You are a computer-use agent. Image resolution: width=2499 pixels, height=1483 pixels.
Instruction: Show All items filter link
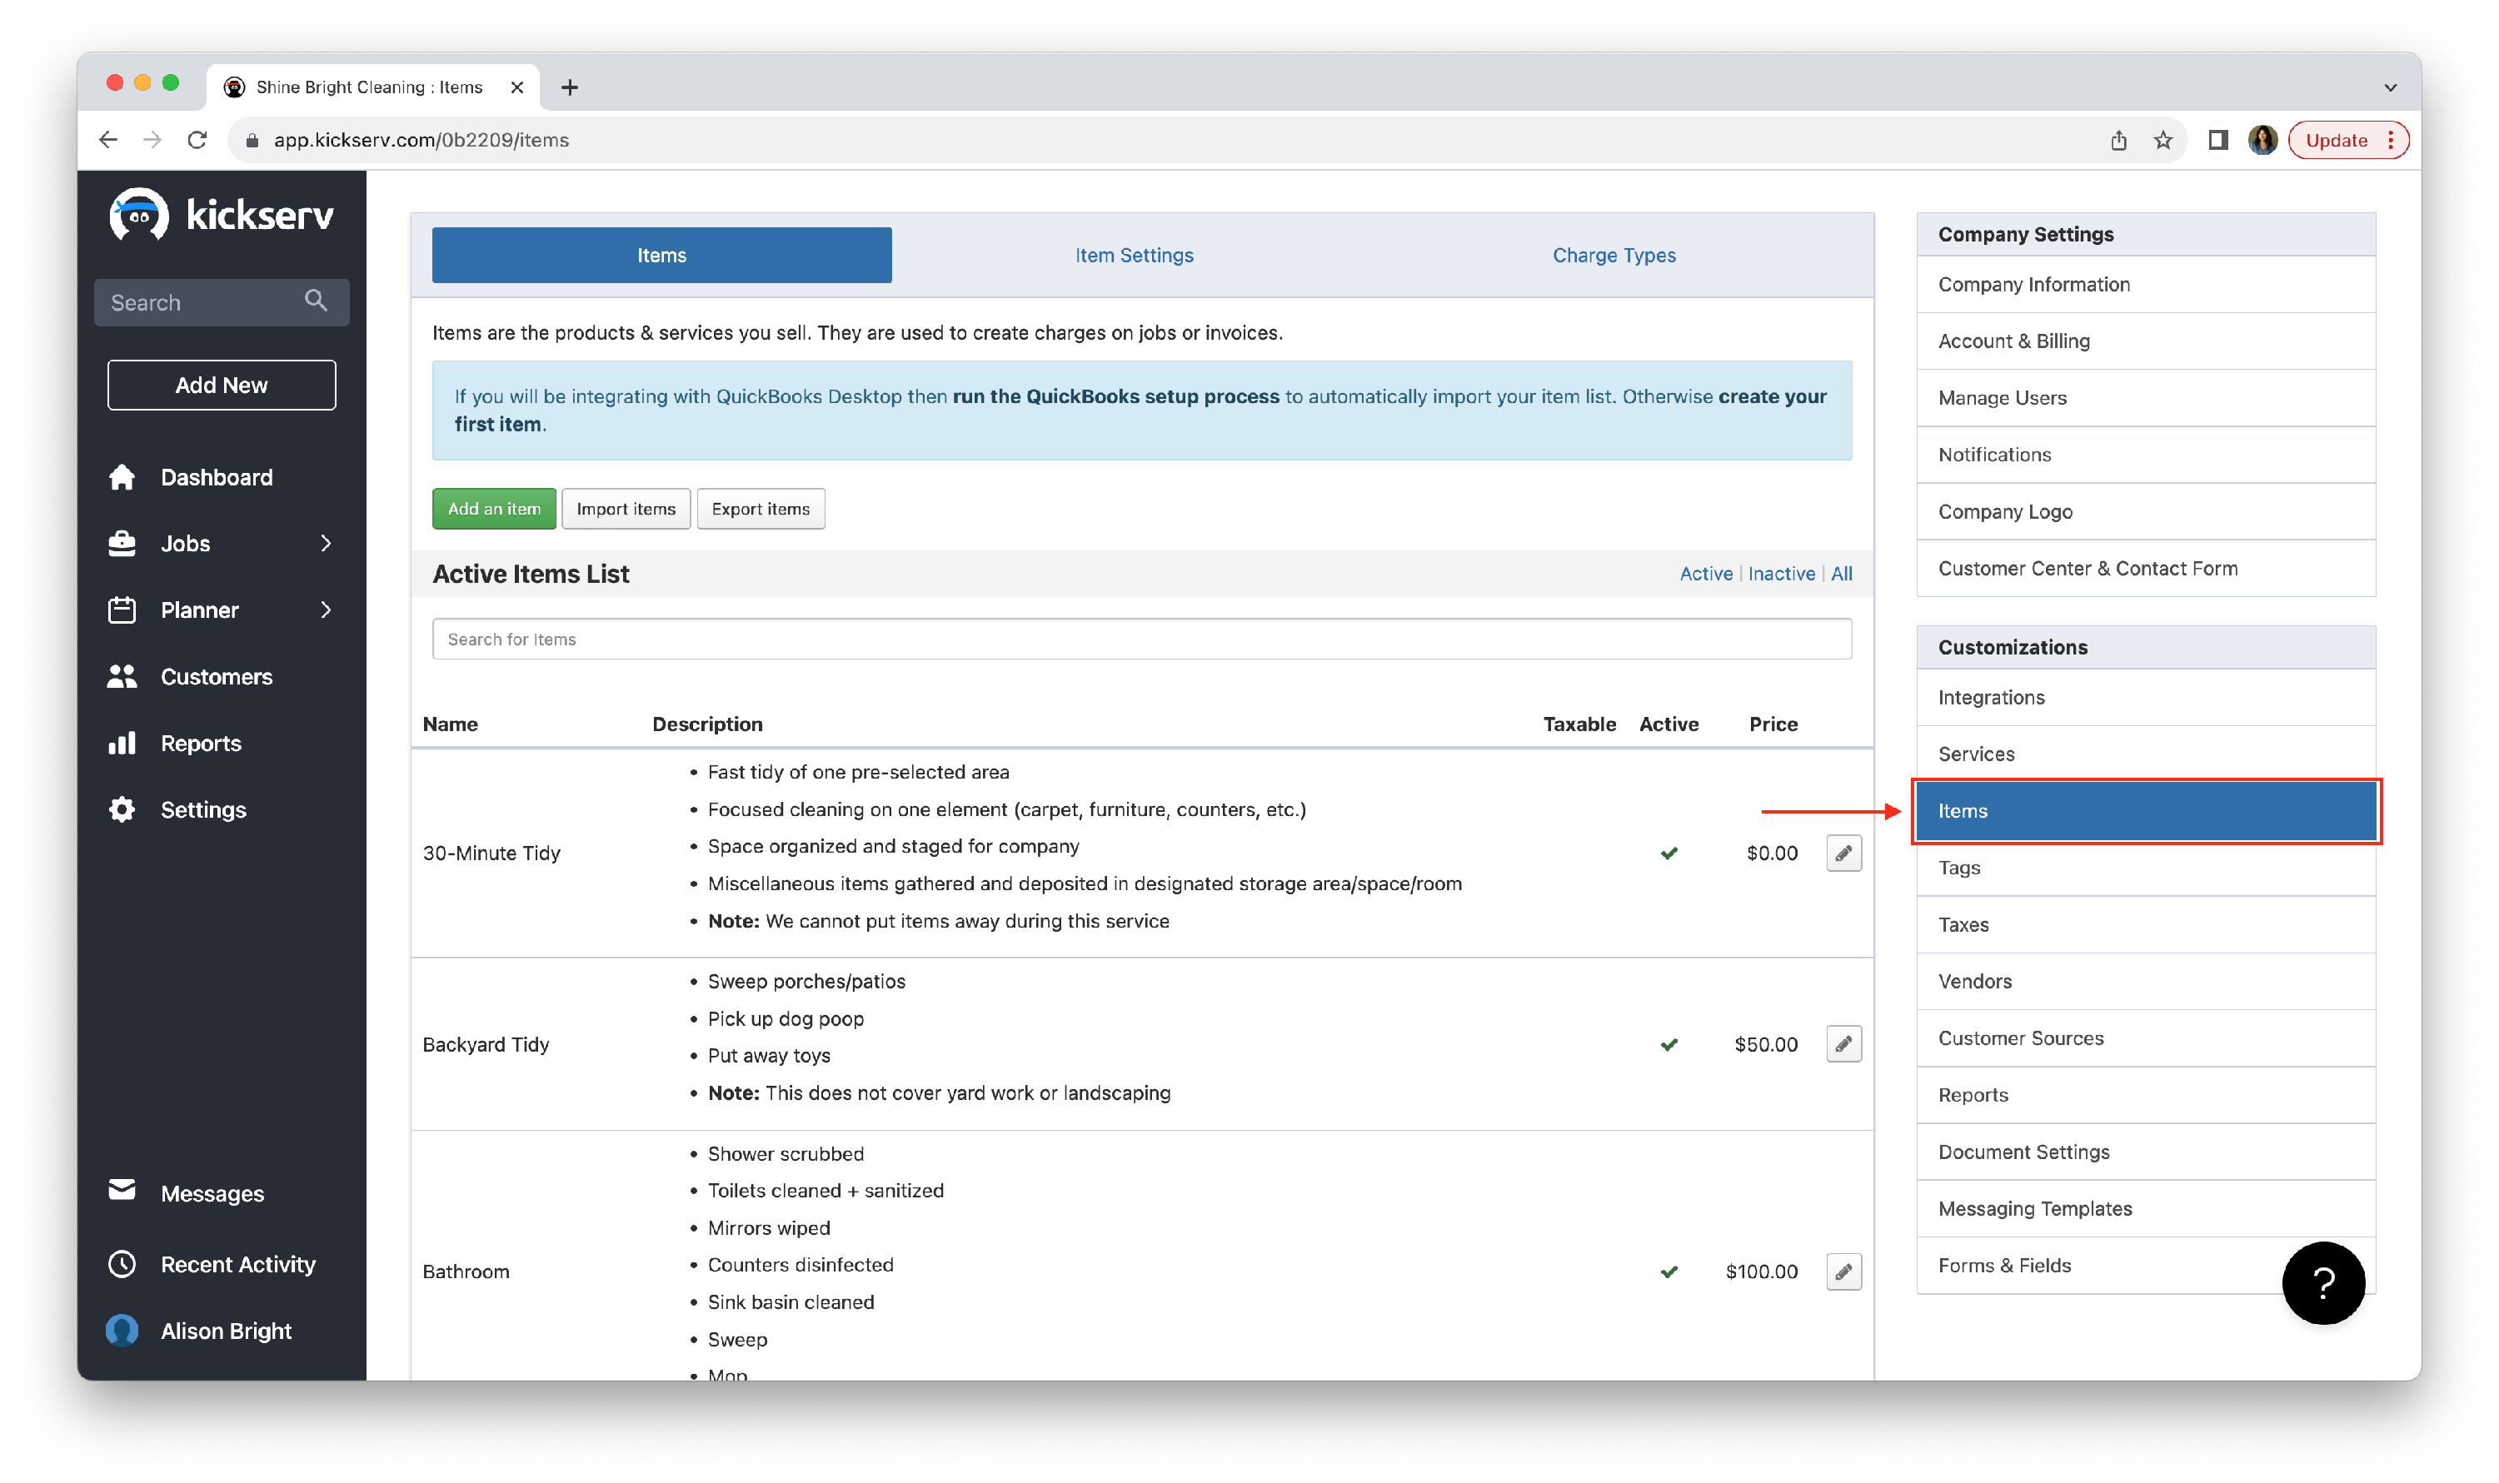pos(1841,574)
